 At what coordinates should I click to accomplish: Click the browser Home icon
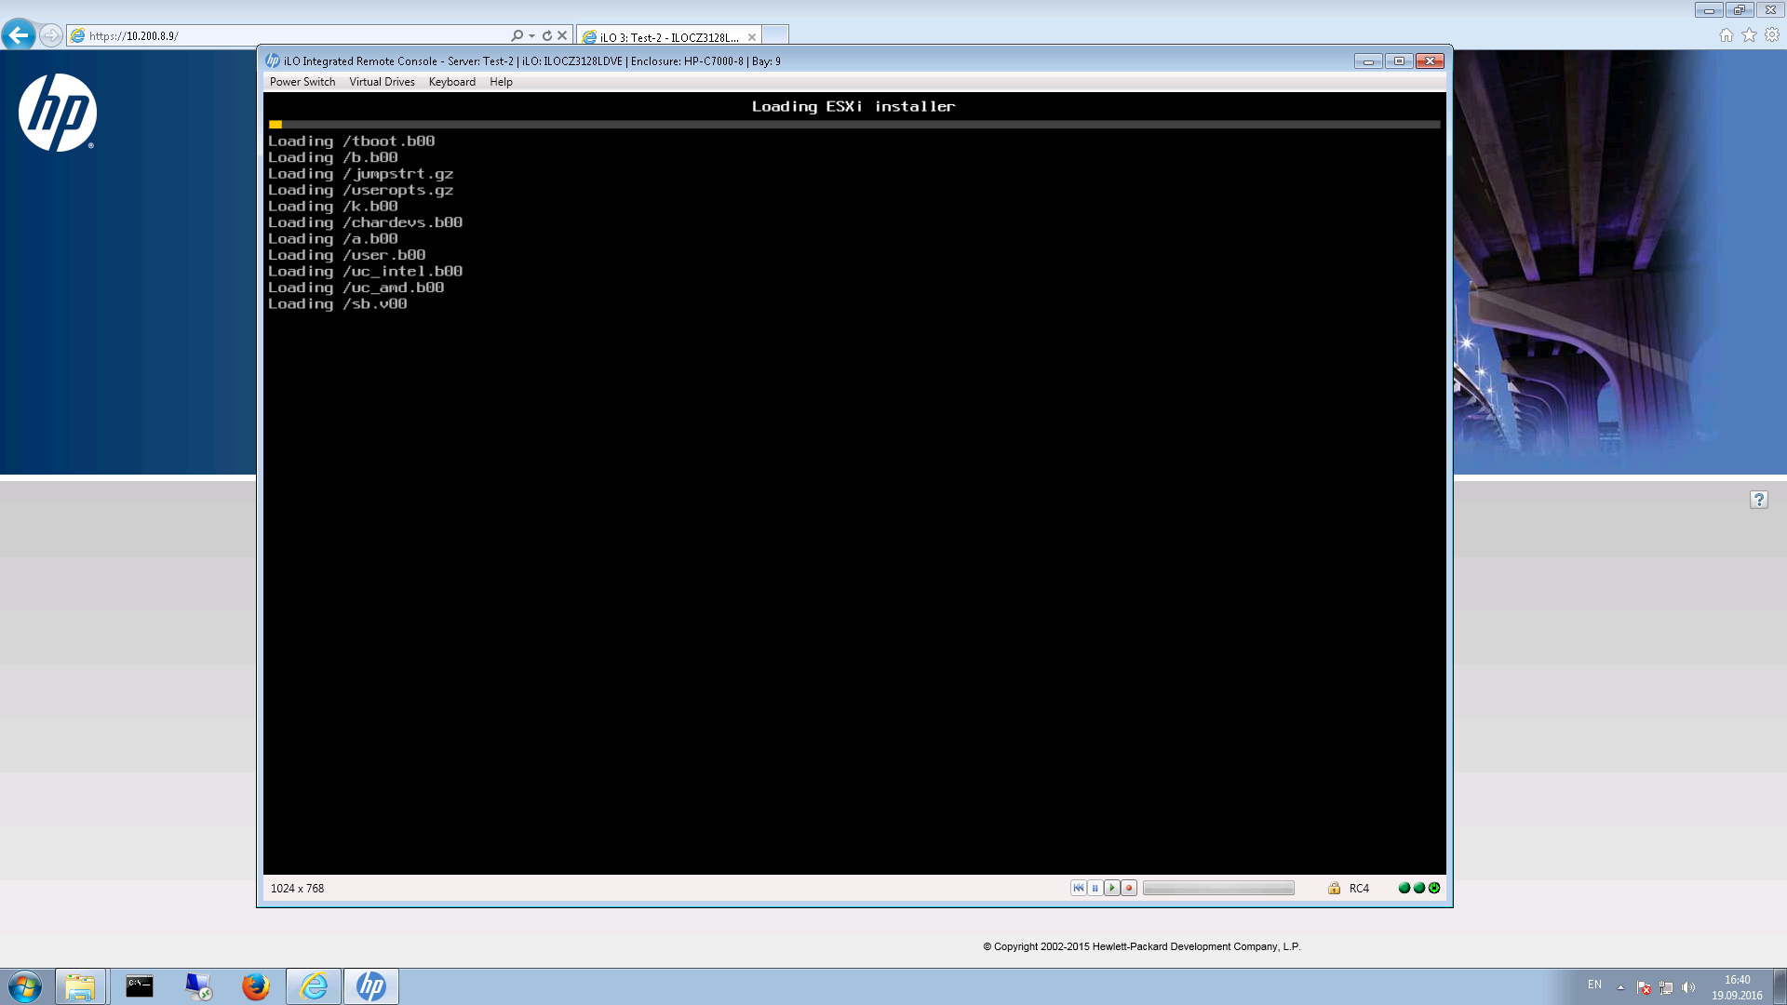pos(1727,35)
